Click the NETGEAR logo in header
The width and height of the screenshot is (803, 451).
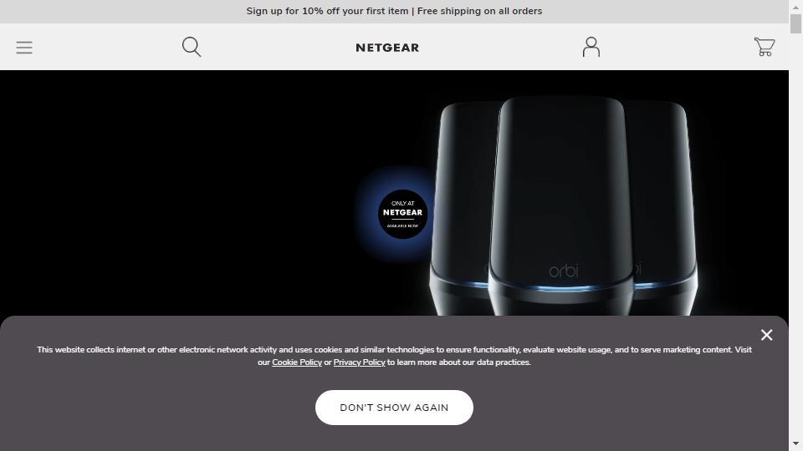pyautogui.click(x=387, y=48)
